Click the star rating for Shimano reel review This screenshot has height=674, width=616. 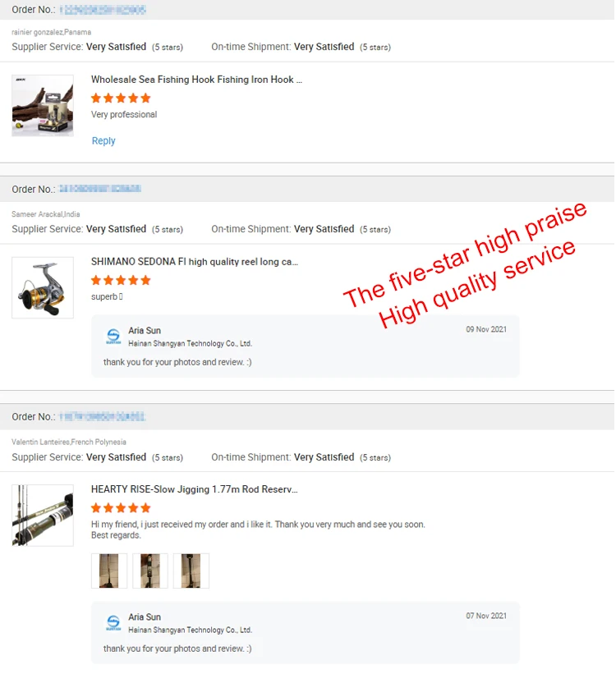point(121,280)
